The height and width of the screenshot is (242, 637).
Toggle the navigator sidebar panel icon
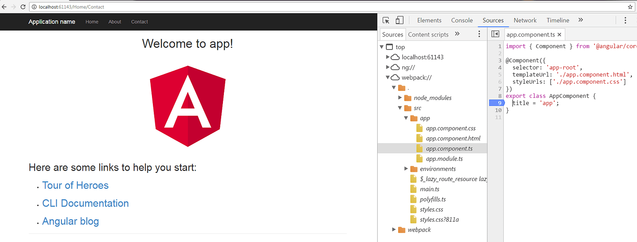coord(495,34)
